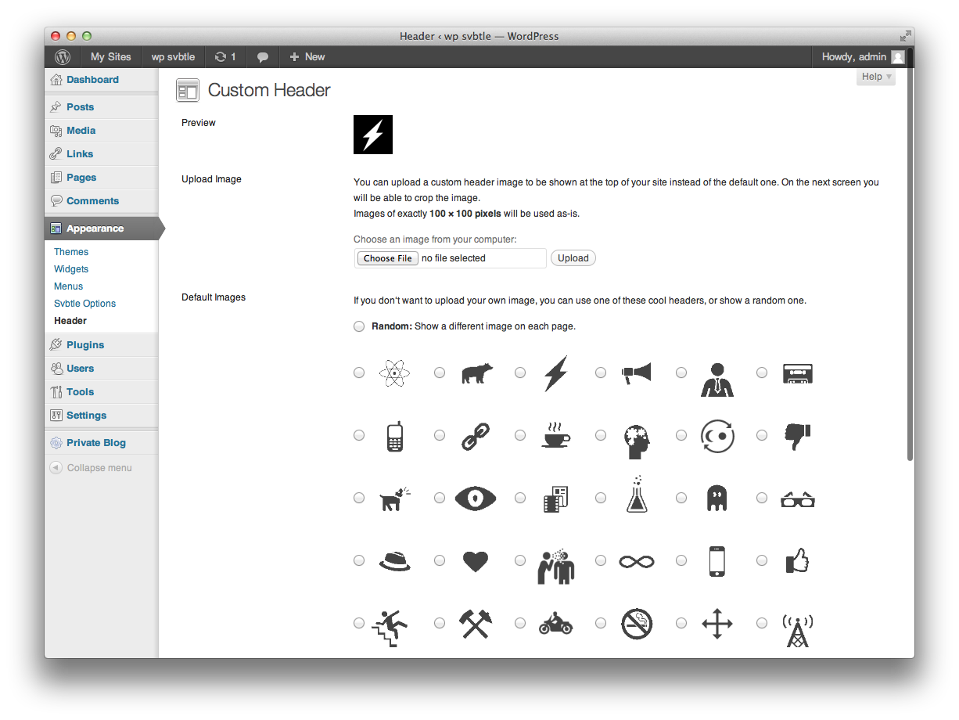Open the My Sites menu
The height and width of the screenshot is (720, 959).
click(110, 57)
